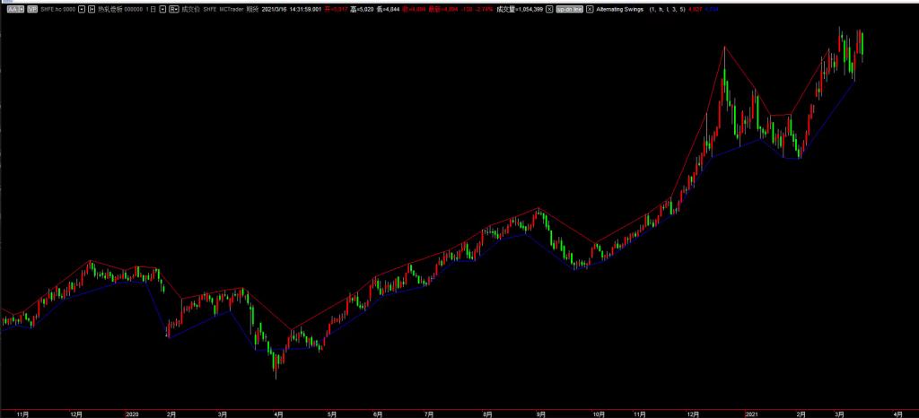The height and width of the screenshot is (418, 919).
Task: Click the Alternating Swings study name
Action: (x=619, y=9)
